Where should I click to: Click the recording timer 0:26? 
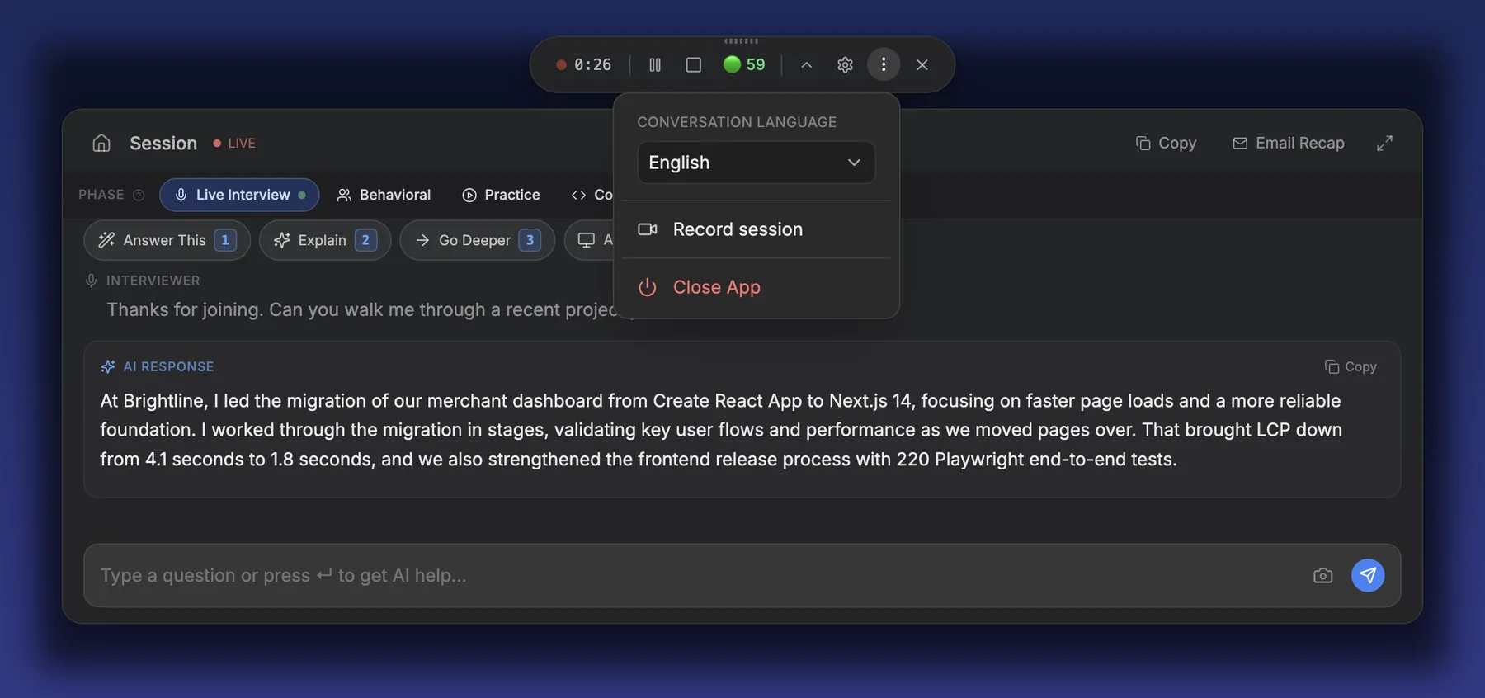click(x=584, y=64)
